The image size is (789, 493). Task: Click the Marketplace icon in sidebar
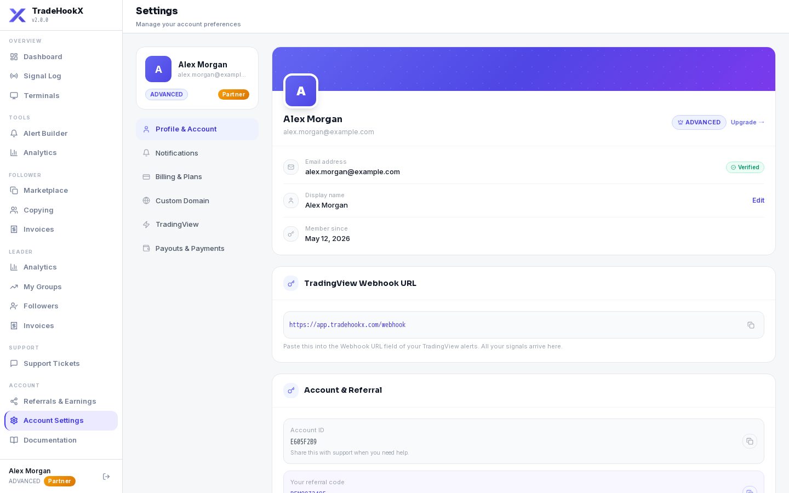tap(14, 191)
